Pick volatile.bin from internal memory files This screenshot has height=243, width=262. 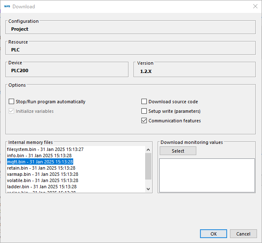tap(42, 180)
